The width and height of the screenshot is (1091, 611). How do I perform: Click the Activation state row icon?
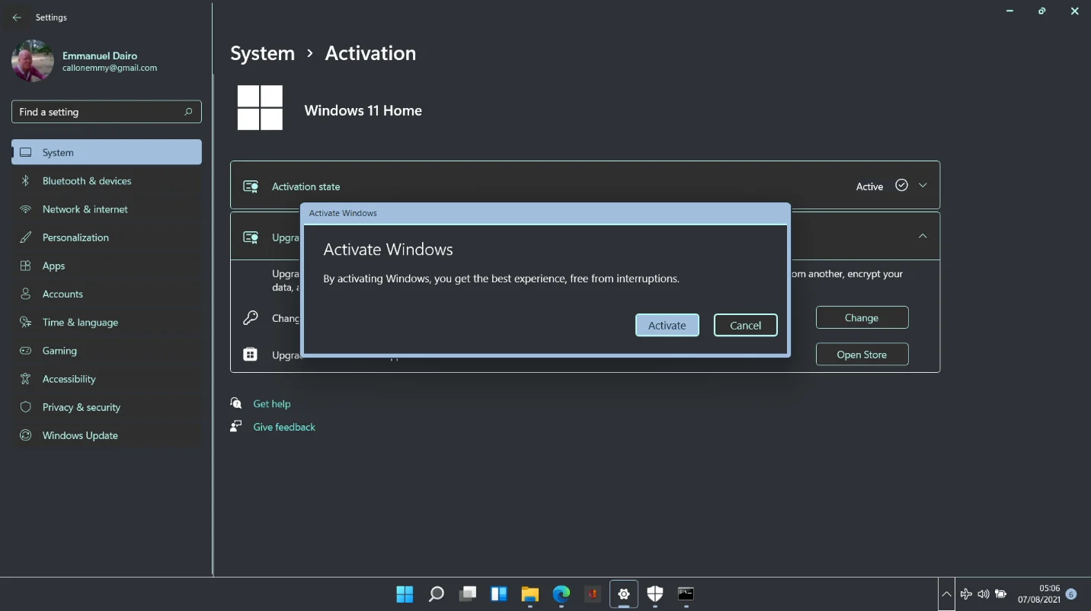tap(250, 186)
